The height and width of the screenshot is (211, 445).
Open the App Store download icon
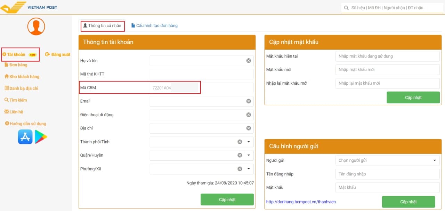pyautogui.click(x=25, y=137)
